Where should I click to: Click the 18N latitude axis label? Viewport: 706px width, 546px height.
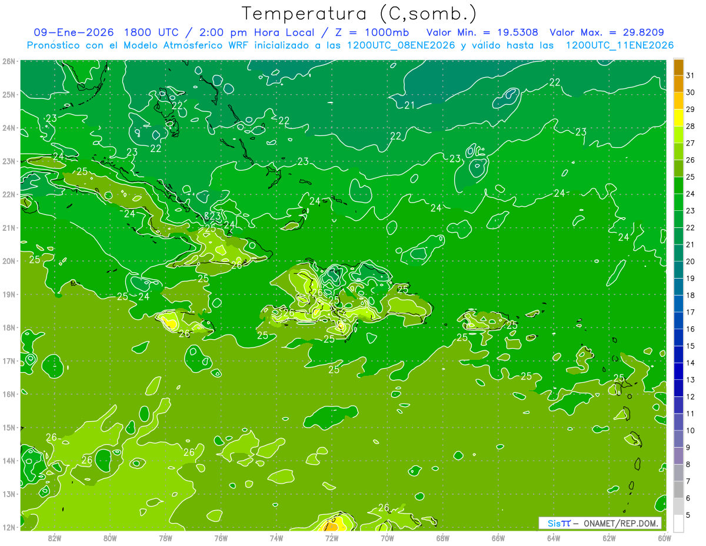[x=9, y=327]
